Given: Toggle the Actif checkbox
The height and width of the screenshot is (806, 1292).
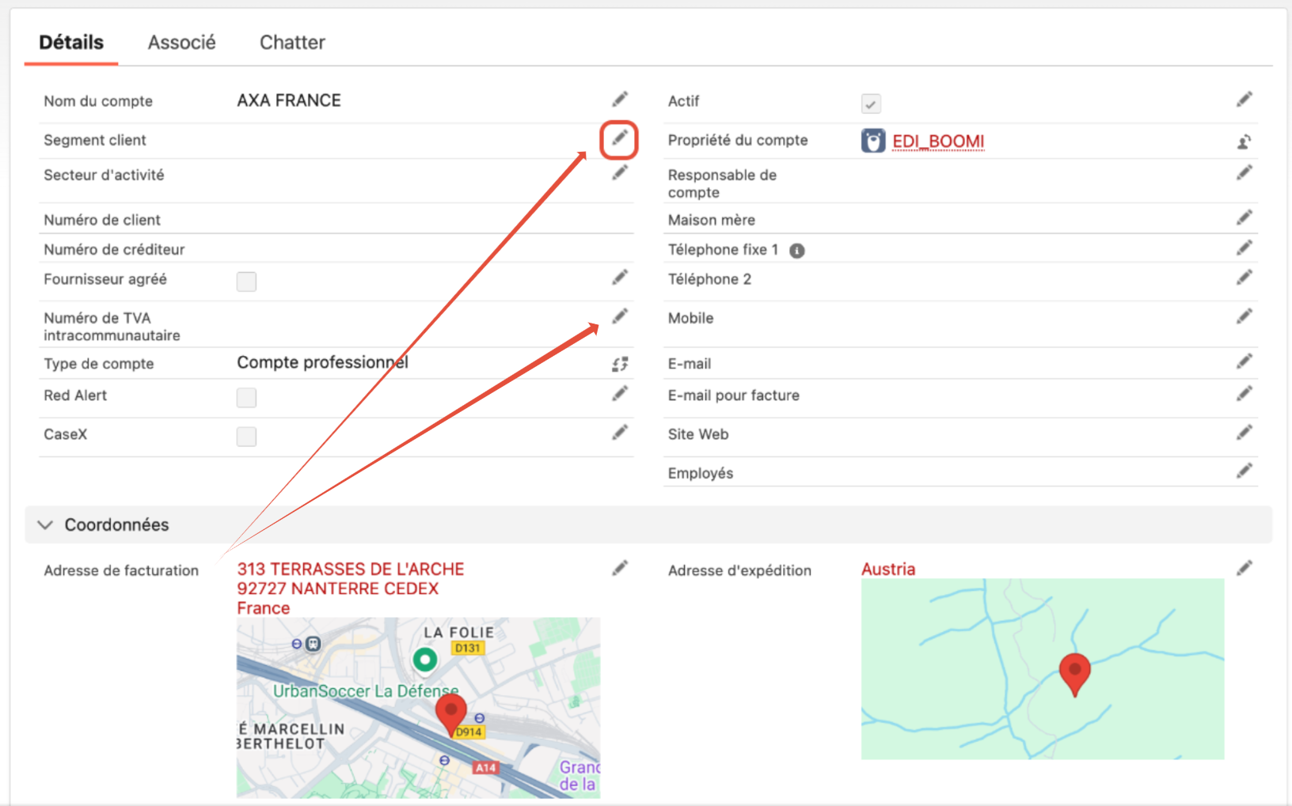Looking at the screenshot, I should [871, 104].
